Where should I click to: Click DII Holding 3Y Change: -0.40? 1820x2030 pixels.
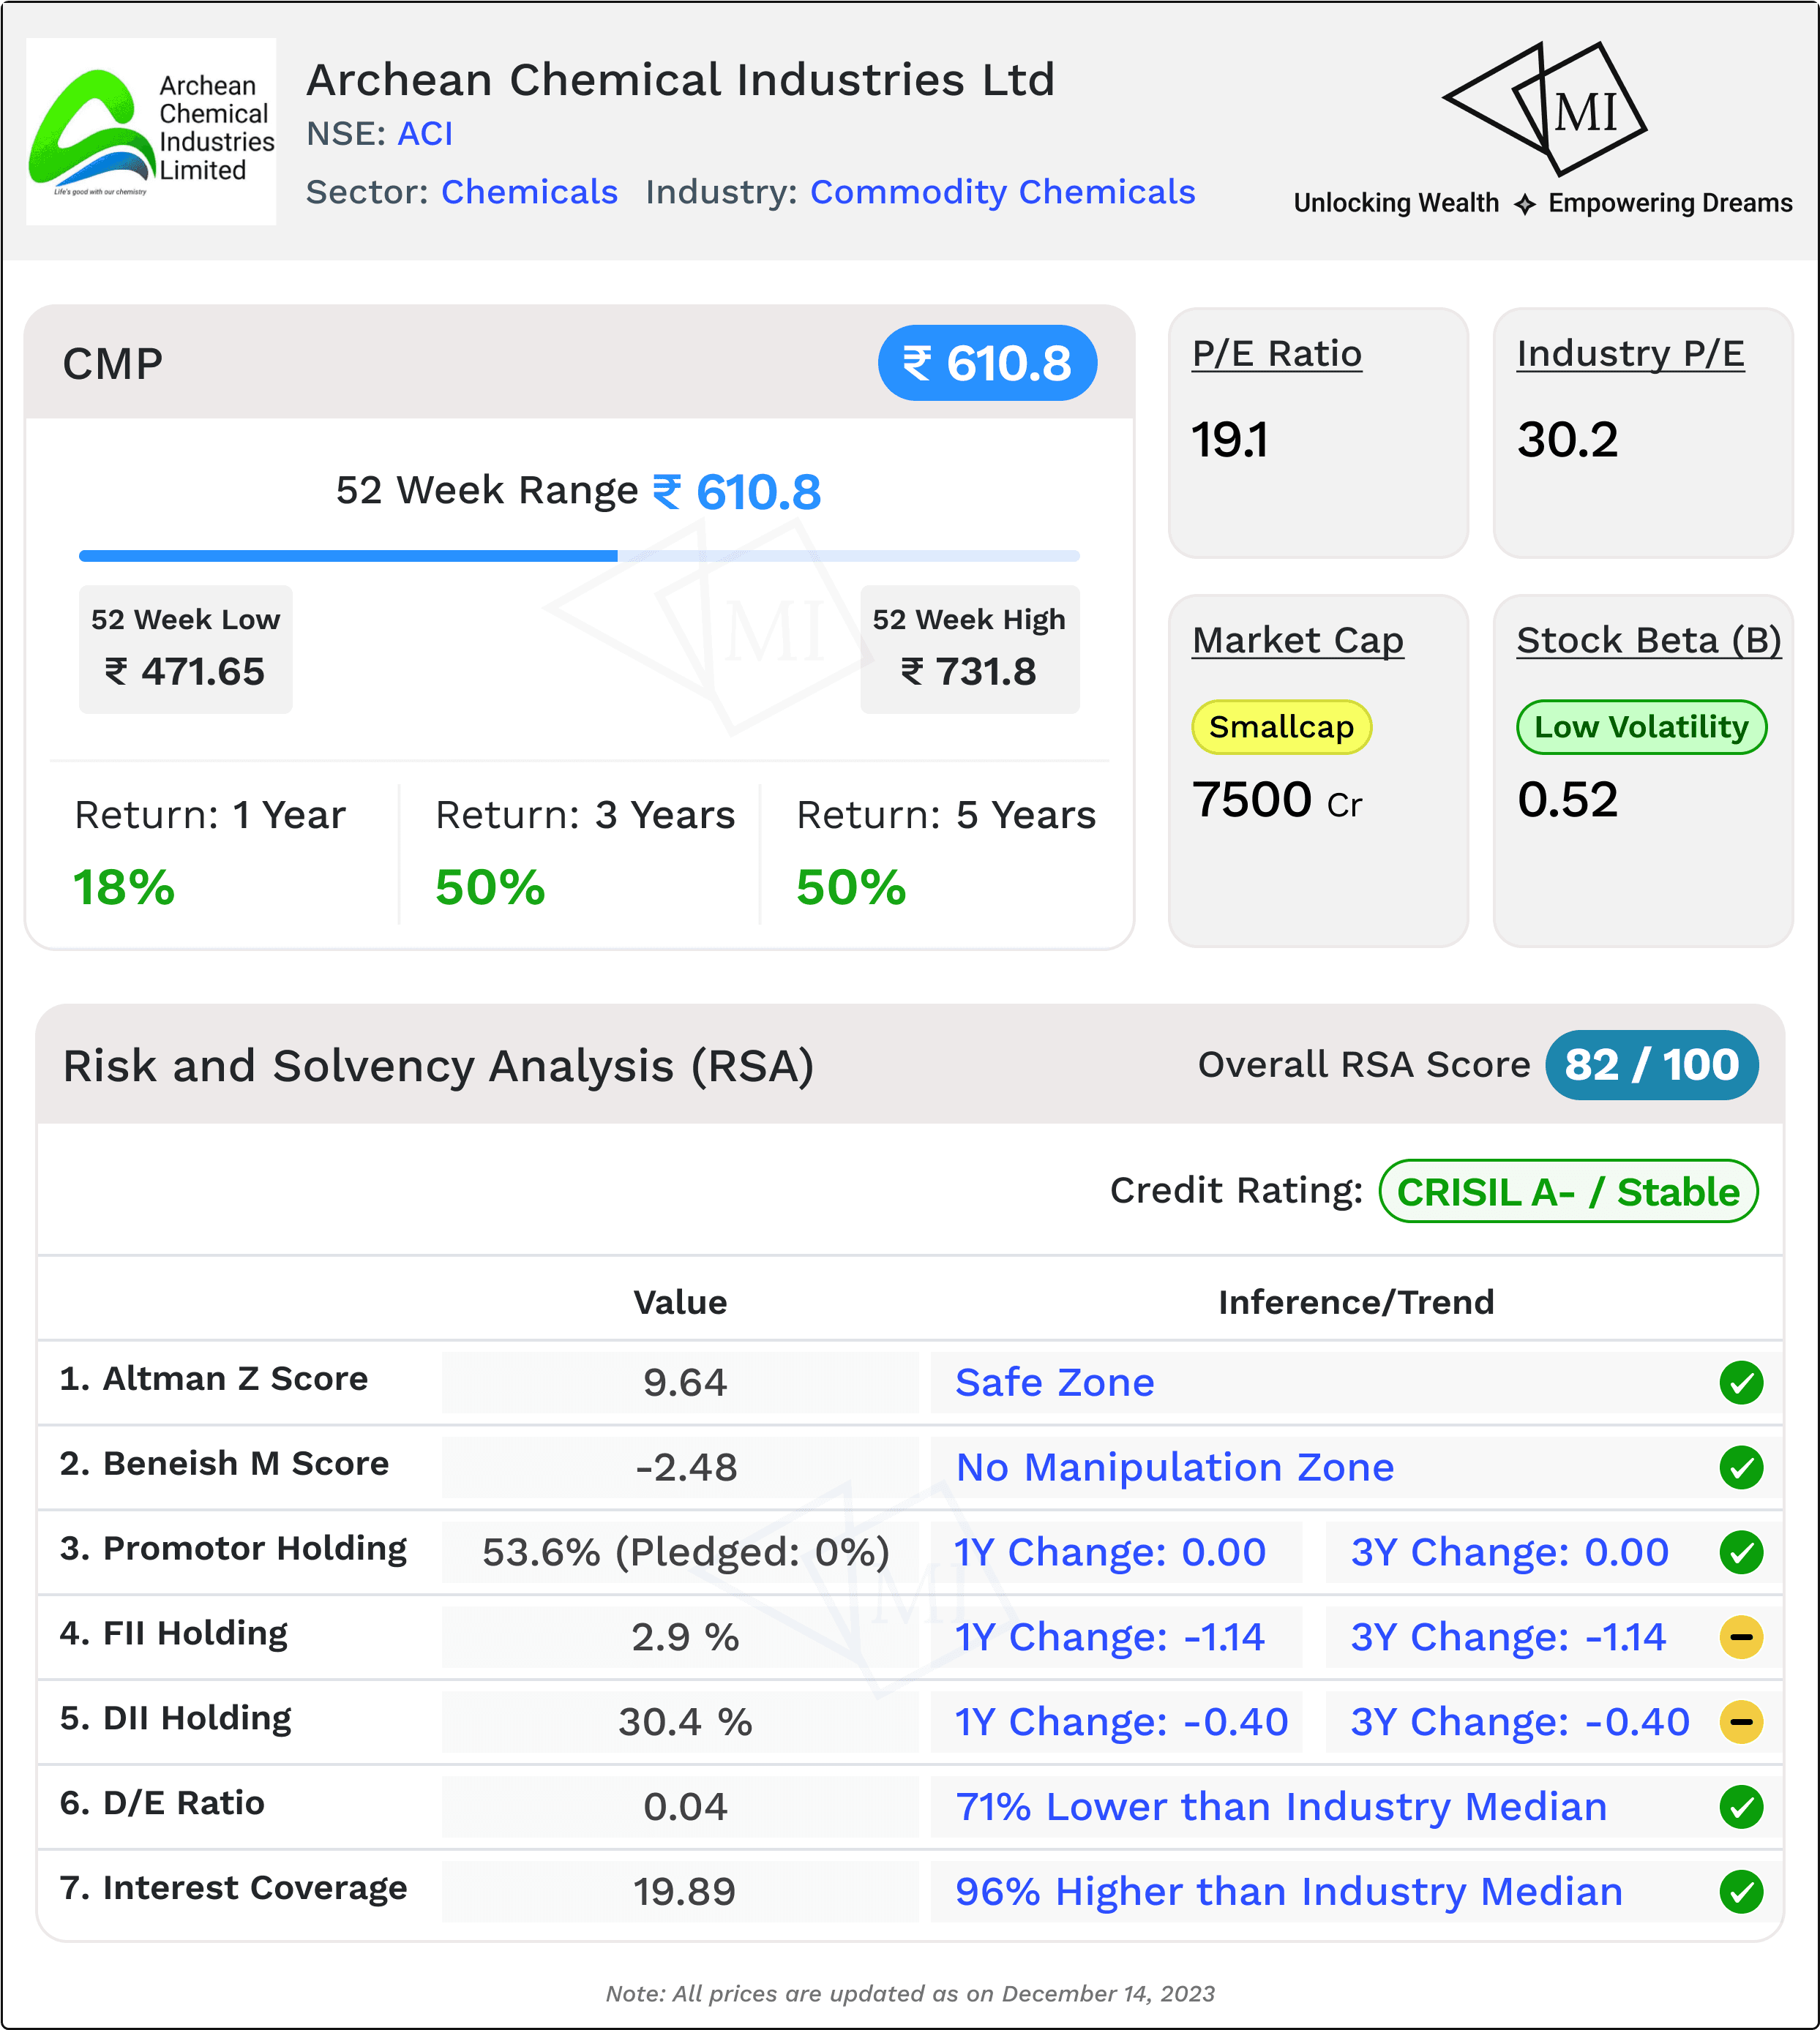click(1520, 1722)
